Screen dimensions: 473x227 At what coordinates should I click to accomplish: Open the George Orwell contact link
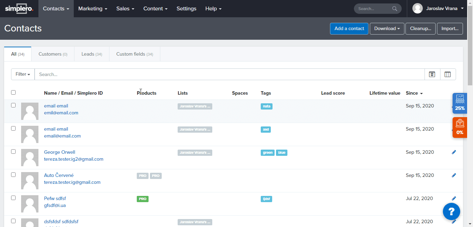click(60, 152)
